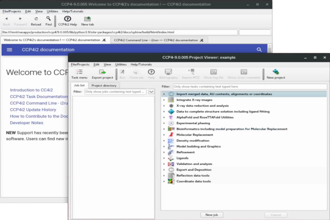Open the hamburger menu in CCP4i2 documentation

point(10,50)
